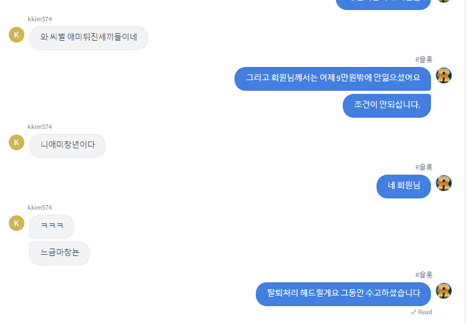Click partially visible avatar at top right
Viewport: 466px width, 323px height.
pos(443,1)
